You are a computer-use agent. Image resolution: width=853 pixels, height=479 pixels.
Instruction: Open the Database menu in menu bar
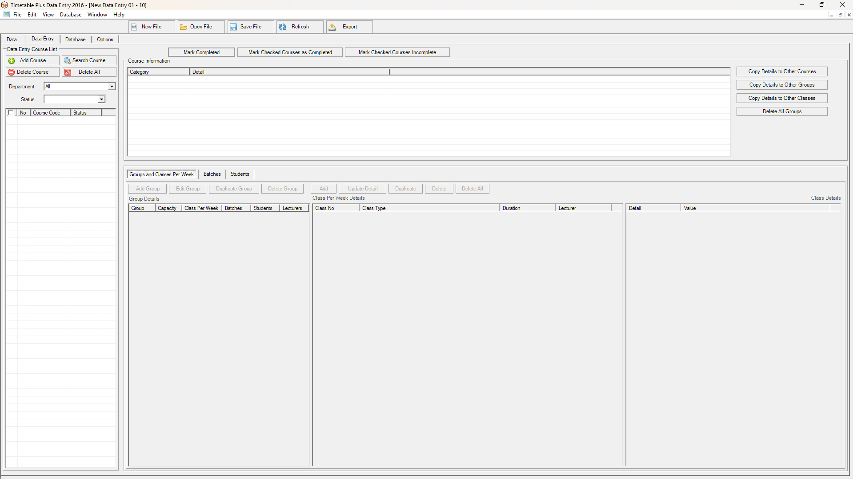coord(71,15)
